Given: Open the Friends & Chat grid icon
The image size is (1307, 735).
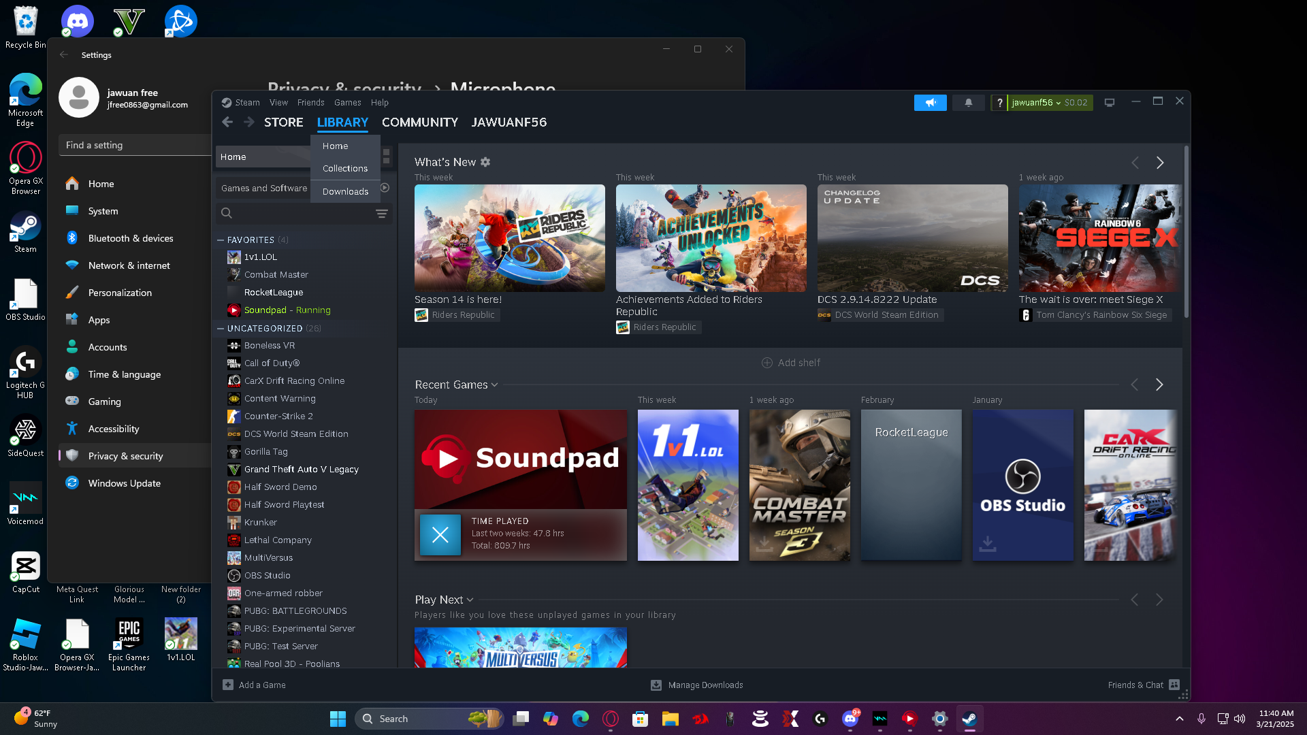Looking at the screenshot, I should pyautogui.click(x=1174, y=685).
